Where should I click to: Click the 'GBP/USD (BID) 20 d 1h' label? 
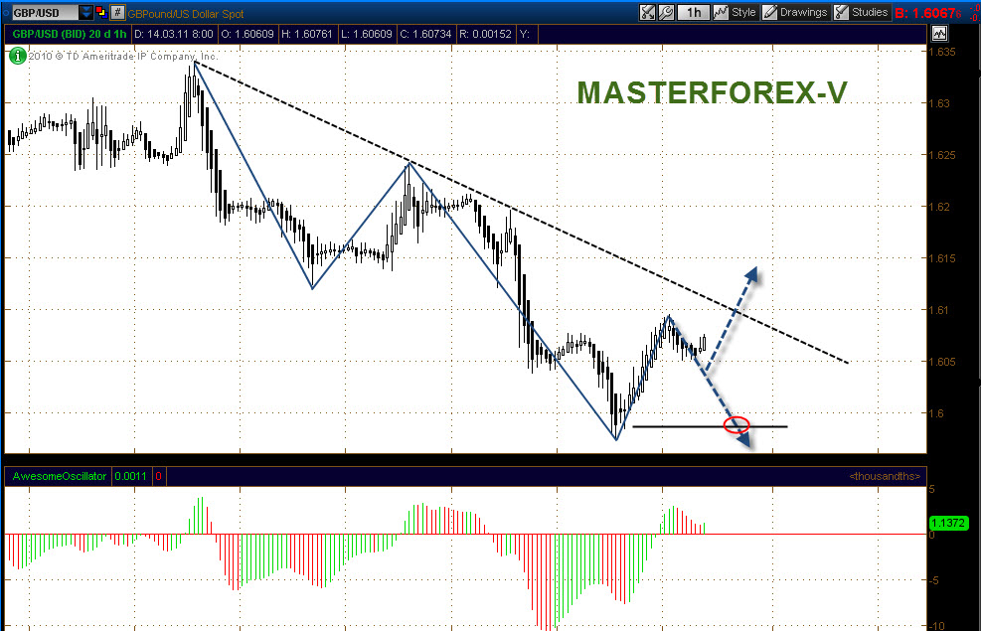coord(69,34)
